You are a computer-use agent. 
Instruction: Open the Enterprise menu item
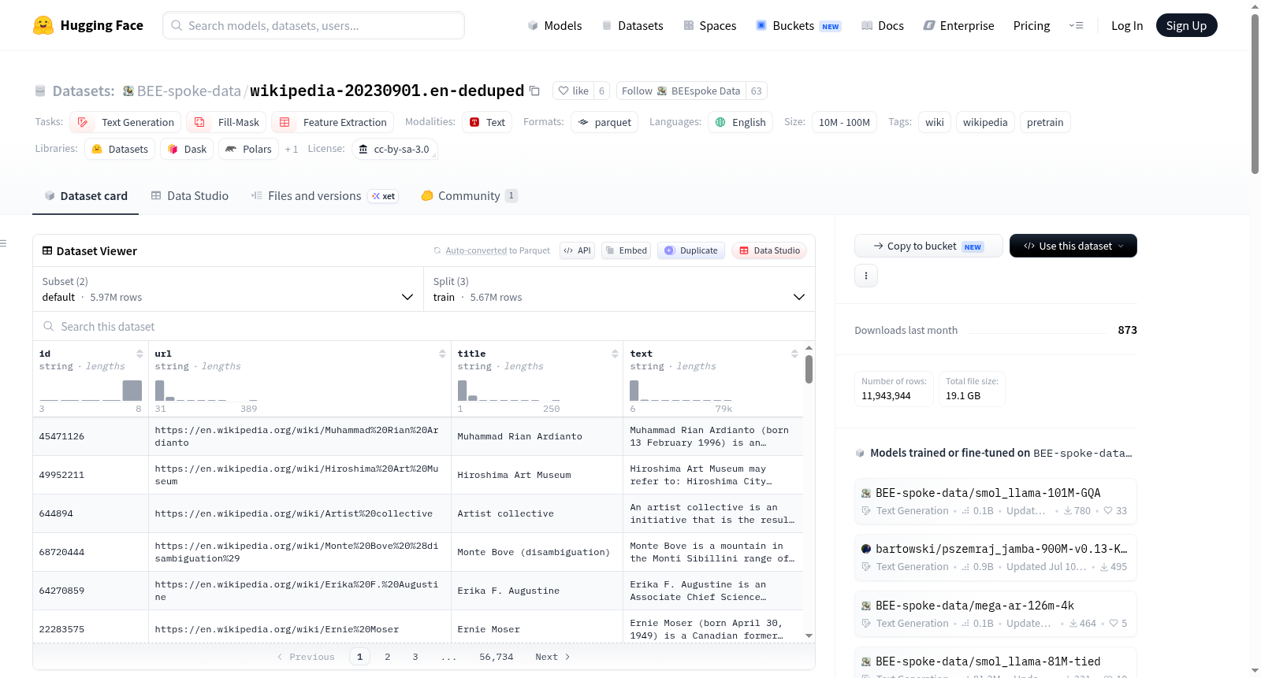coord(958,26)
